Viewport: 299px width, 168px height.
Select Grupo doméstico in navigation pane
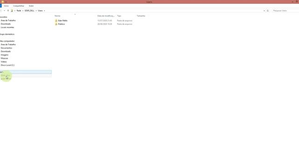(x=7, y=34)
